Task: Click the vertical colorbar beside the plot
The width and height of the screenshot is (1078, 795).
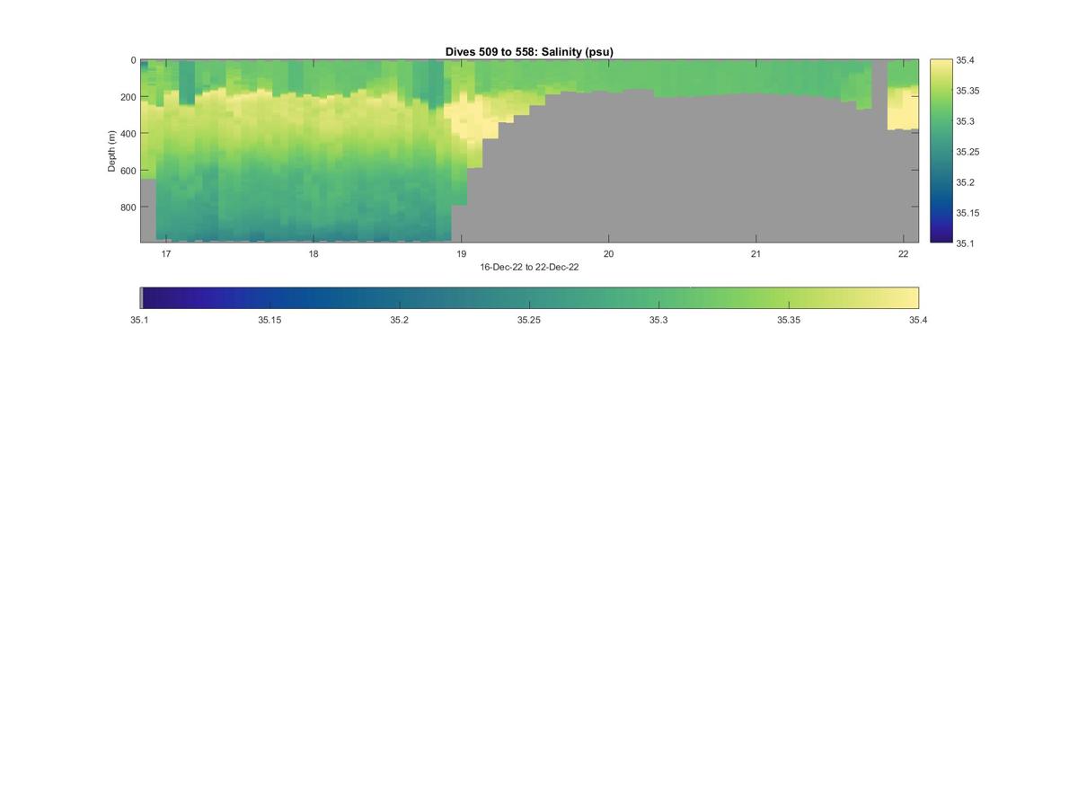Action: [941, 151]
